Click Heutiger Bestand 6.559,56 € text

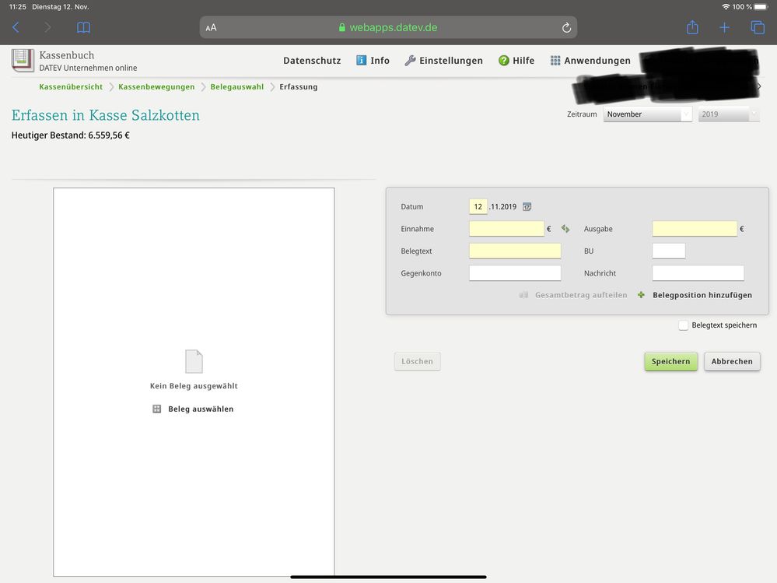coord(70,135)
